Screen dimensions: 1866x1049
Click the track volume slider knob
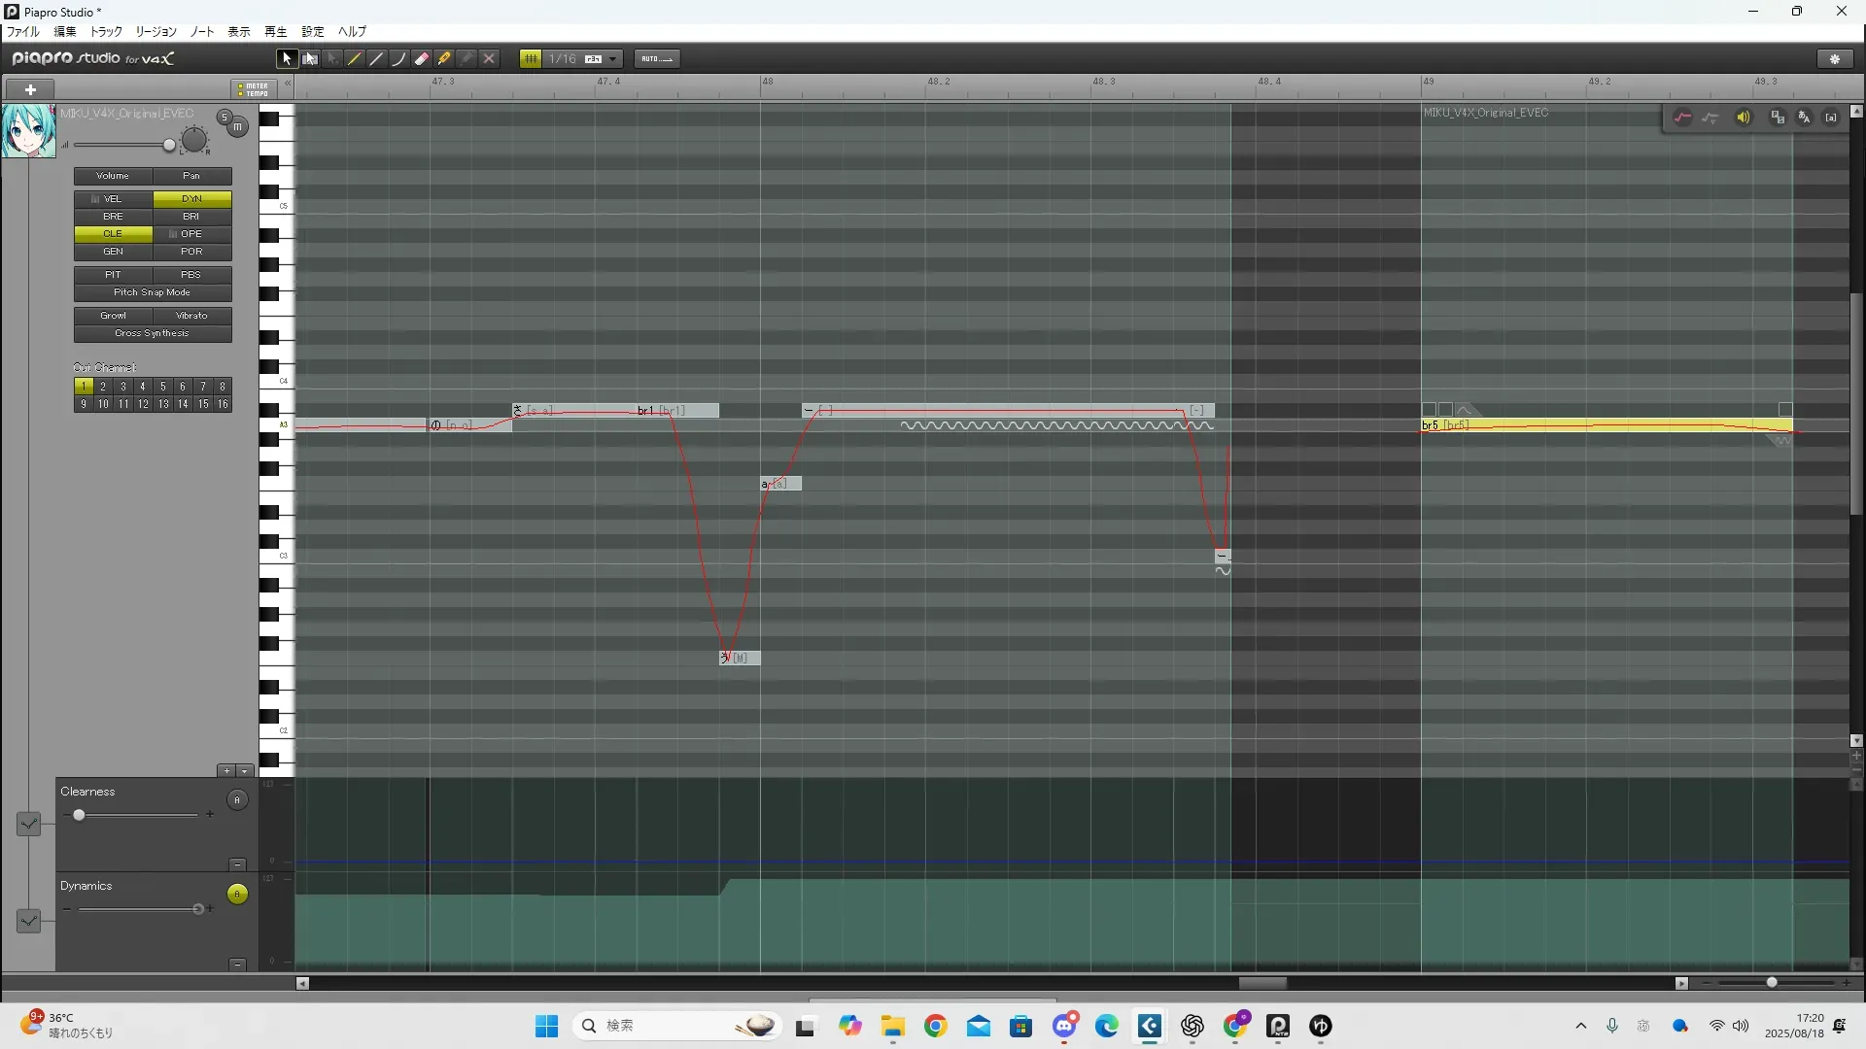click(169, 146)
